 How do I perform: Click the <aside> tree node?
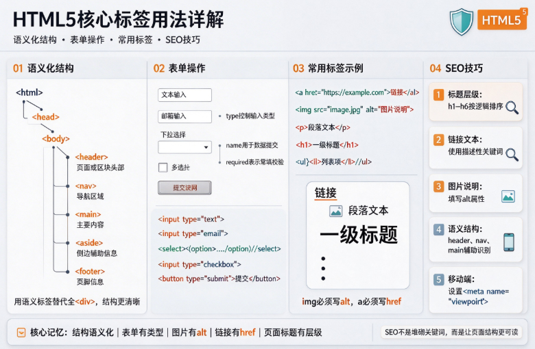[89, 243]
